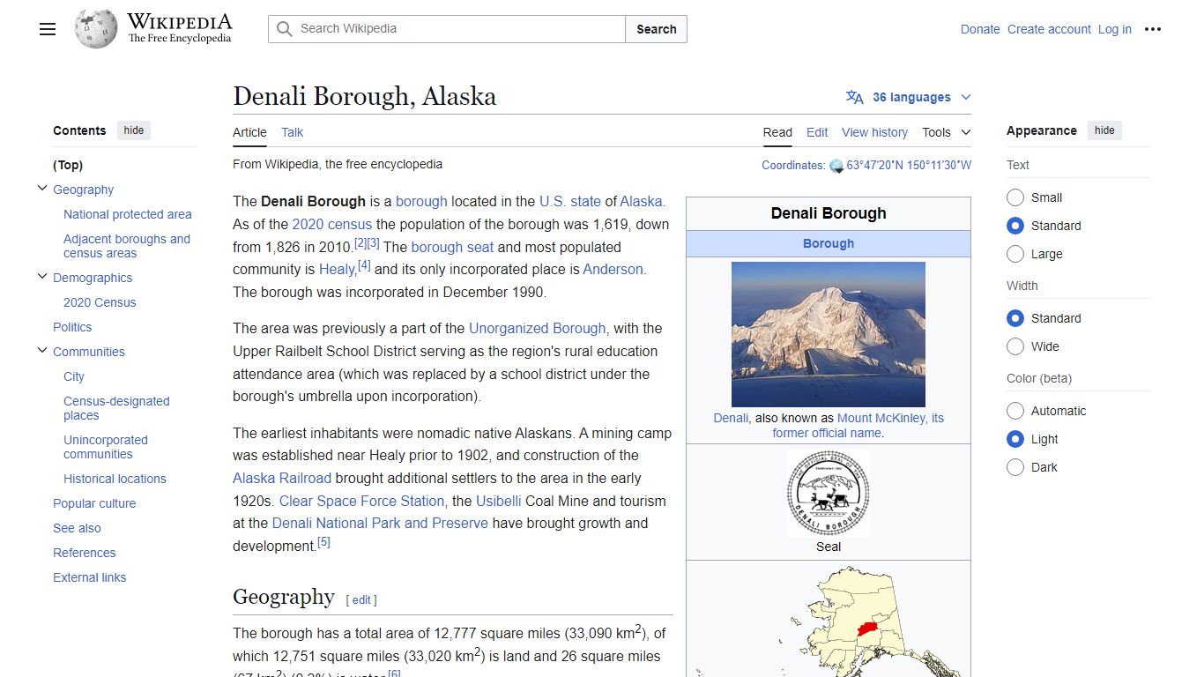1204x677 pixels.
Task: Click the Search button
Action: pyautogui.click(x=657, y=29)
